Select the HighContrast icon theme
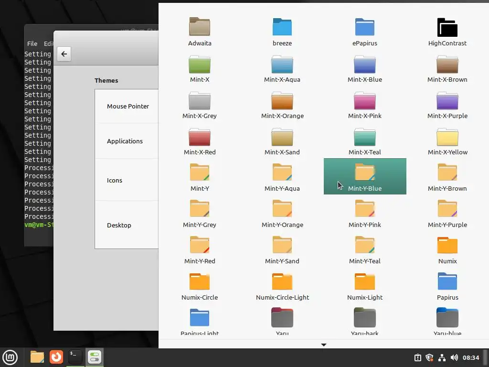The width and height of the screenshot is (489, 367). 447,31
